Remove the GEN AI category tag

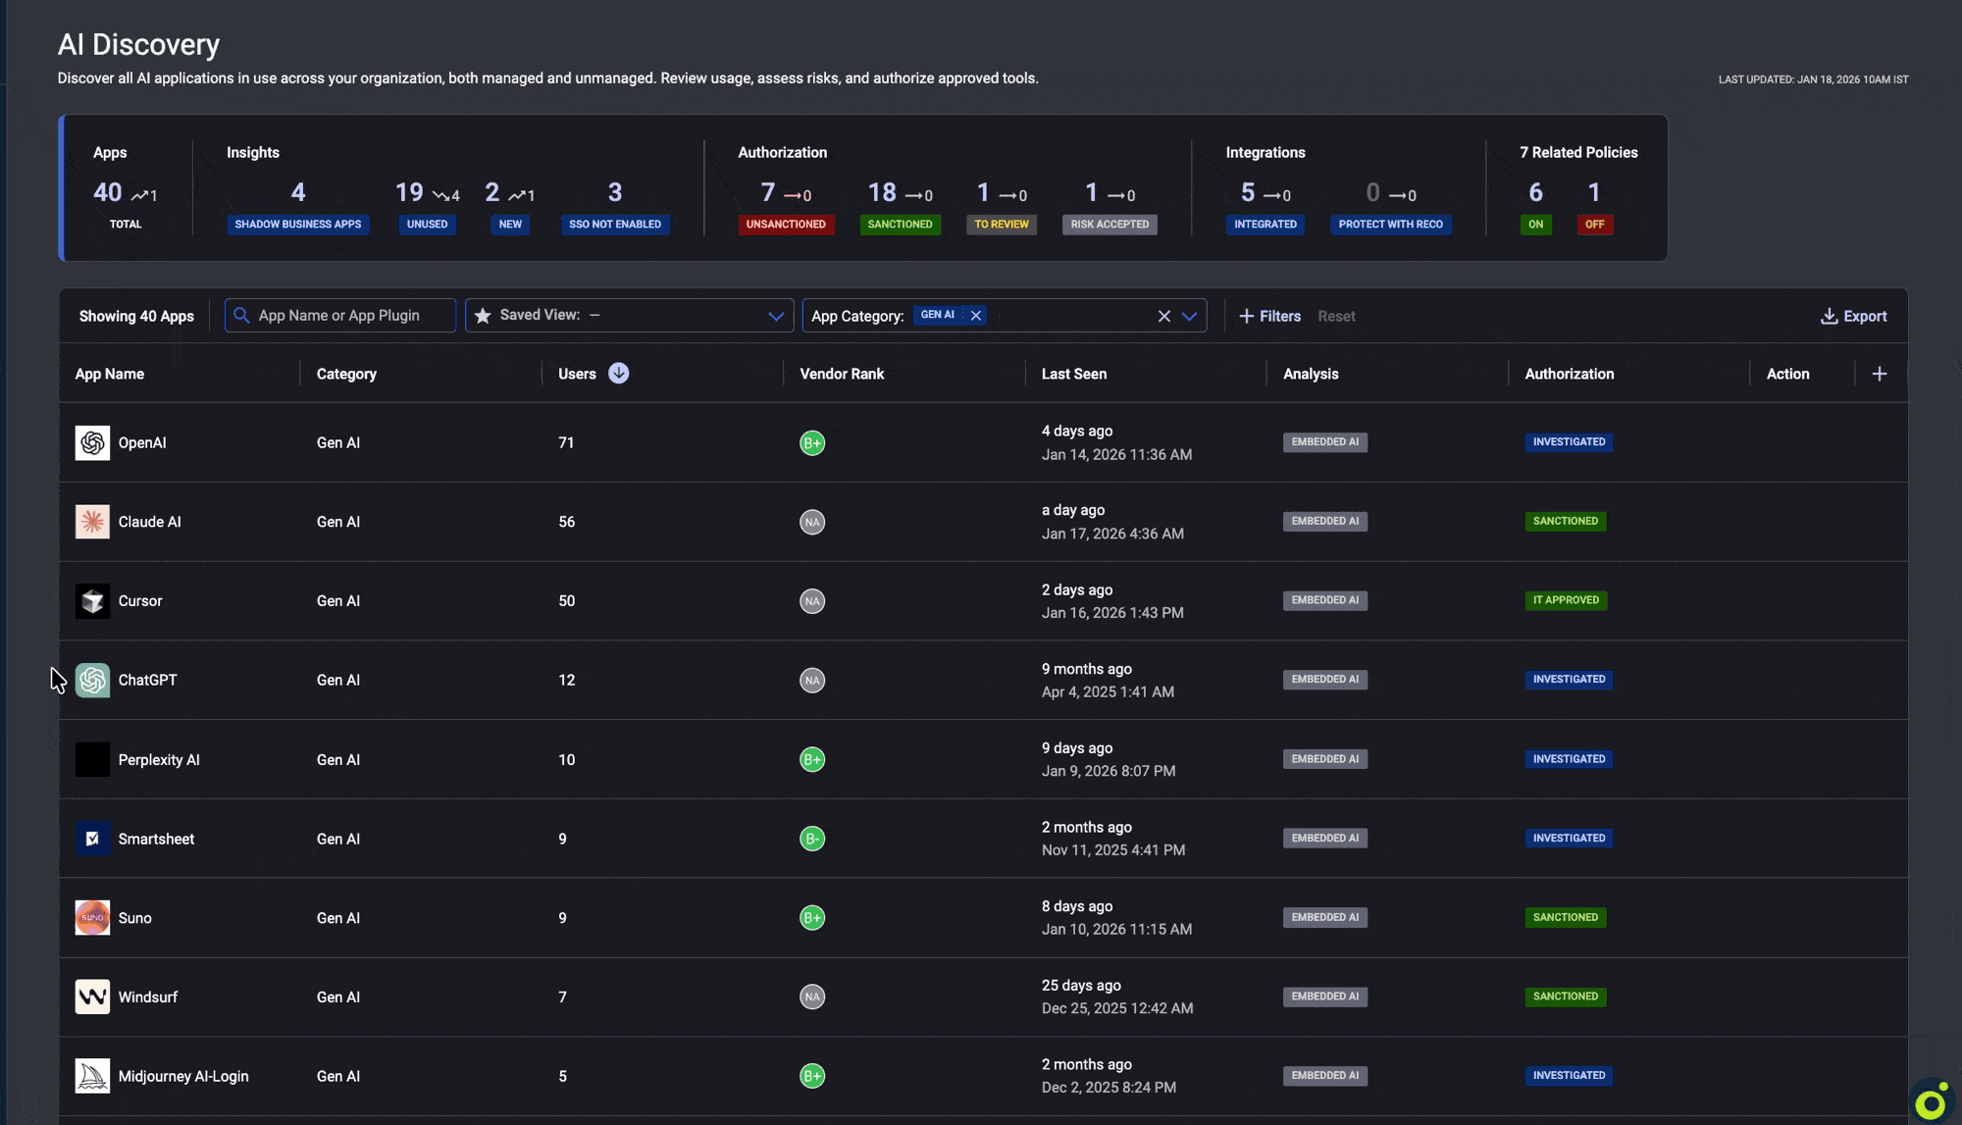point(975,316)
